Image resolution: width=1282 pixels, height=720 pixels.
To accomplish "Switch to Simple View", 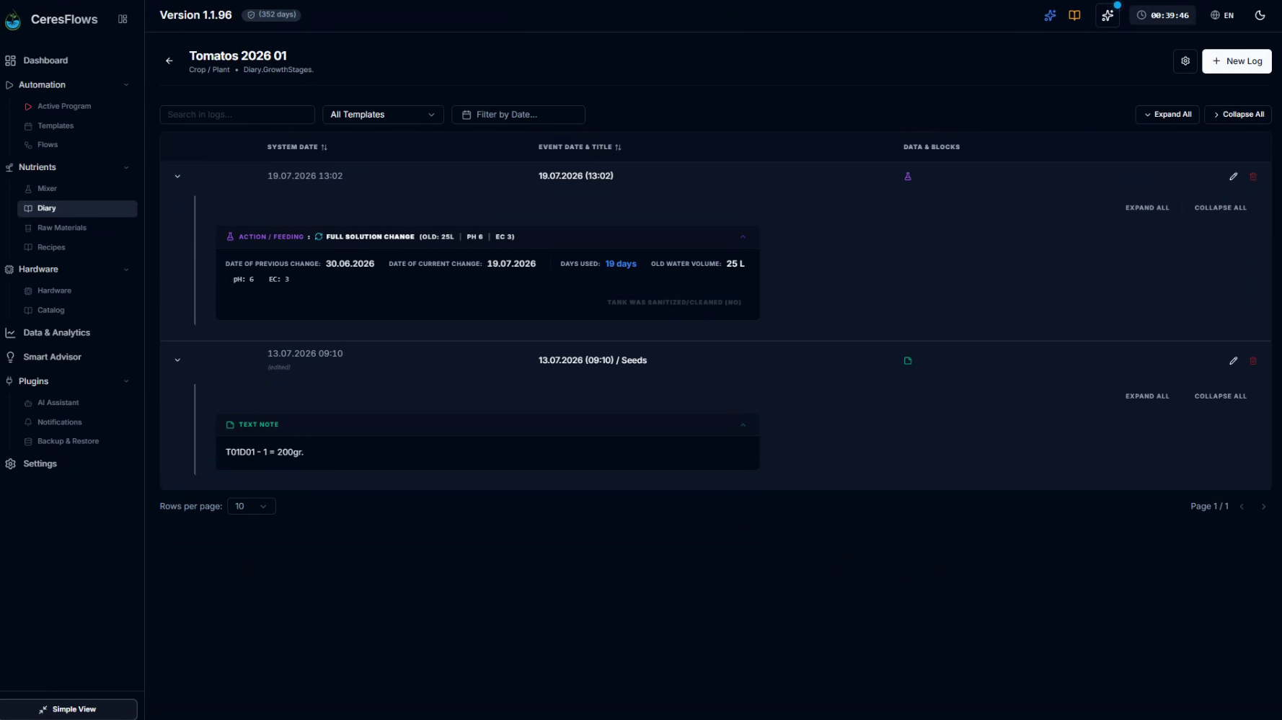I will tap(68, 709).
